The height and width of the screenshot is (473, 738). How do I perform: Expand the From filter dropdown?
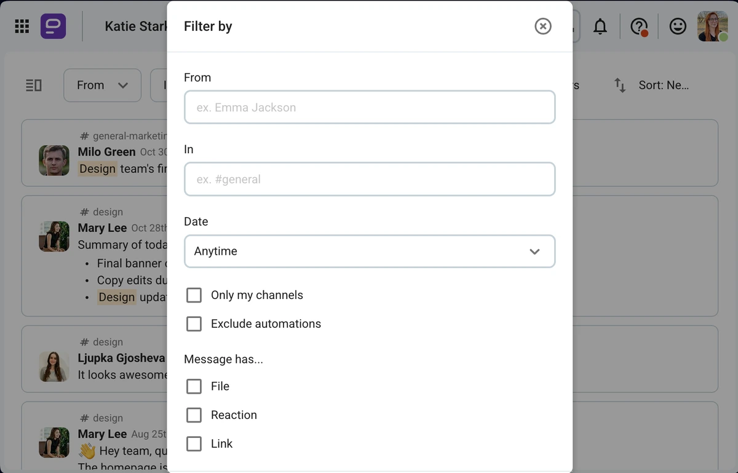tap(102, 85)
